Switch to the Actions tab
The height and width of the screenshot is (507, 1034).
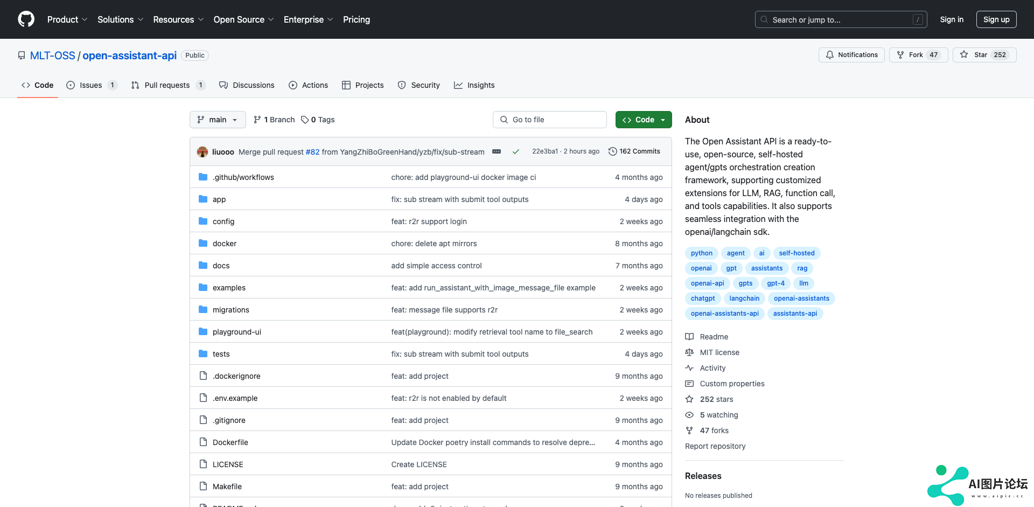tap(308, 85)
